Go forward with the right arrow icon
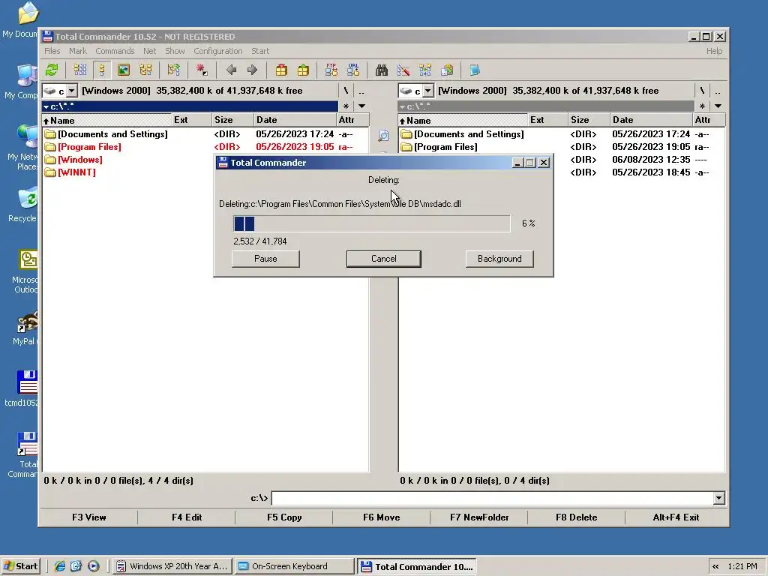Image resolution: width=768 pixels, height=576 pixels. pyautogui.click(x=252, y=70)
